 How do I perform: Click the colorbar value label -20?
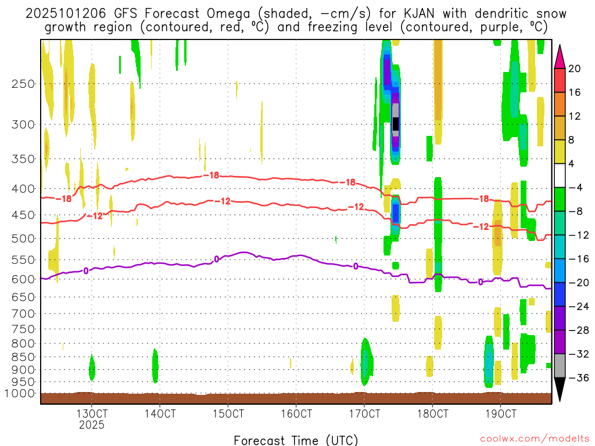point(579,283)
